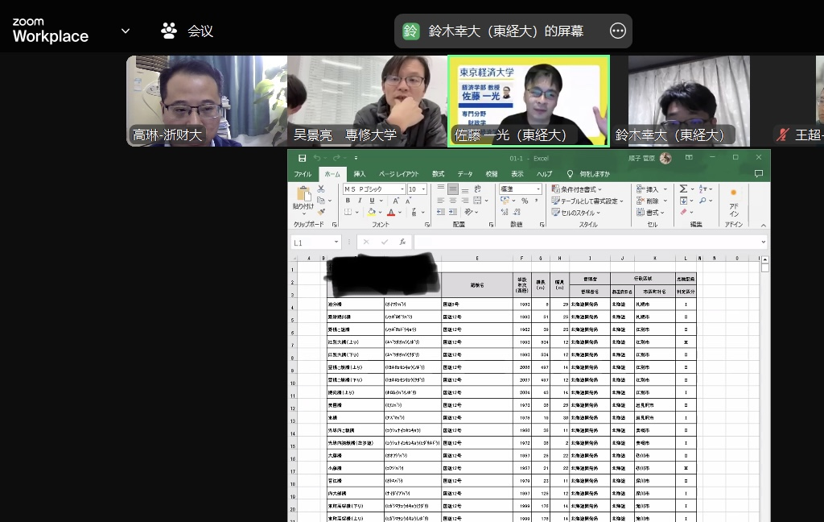
Task: Click the AutoSum sigma icon
Action: pyautogui.click(x=682, y=188)
